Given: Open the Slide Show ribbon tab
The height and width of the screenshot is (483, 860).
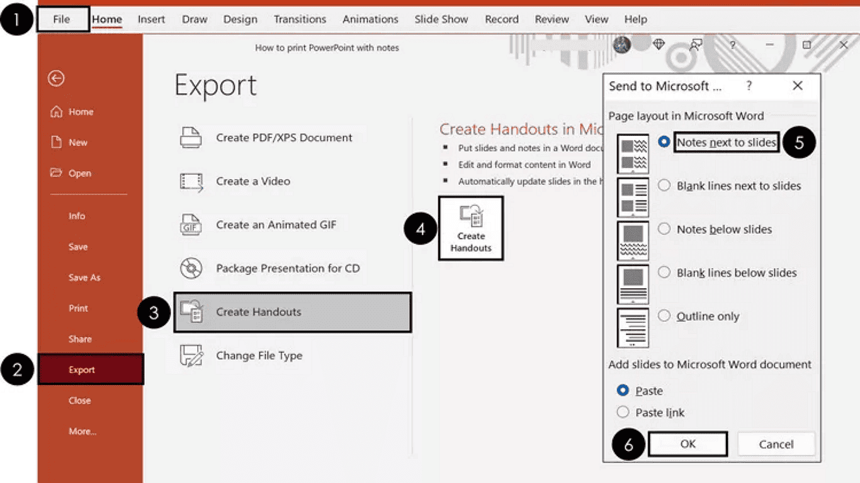Looking at the screenshot, I should pos(441,19).
